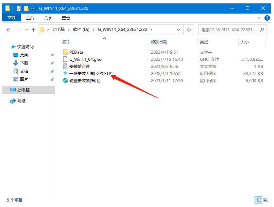Expand the 此电脑 breadcrumb chevron
Viewport: 274px width, 207px height.
(69, 30)
